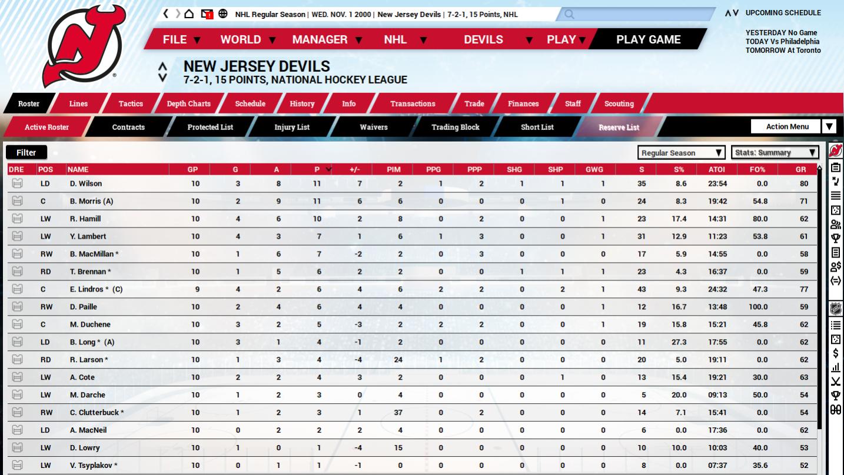
Task: Click the globe icon in the top bar
Action: click(223, 14)
